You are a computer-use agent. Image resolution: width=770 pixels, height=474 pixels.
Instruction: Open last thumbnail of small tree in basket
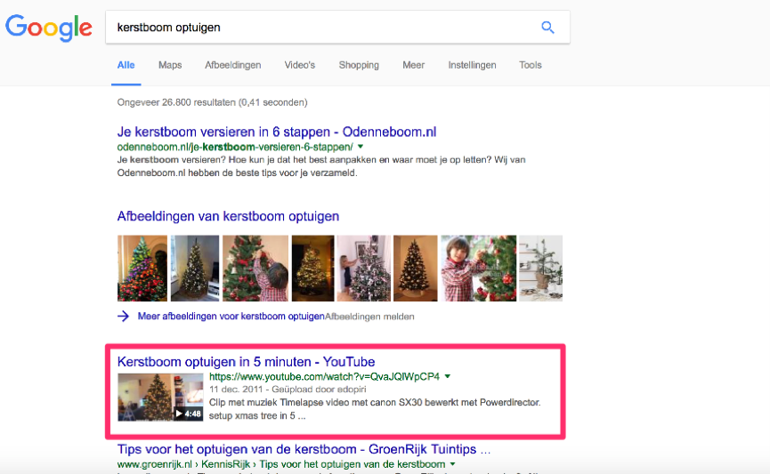pos(541,268)
